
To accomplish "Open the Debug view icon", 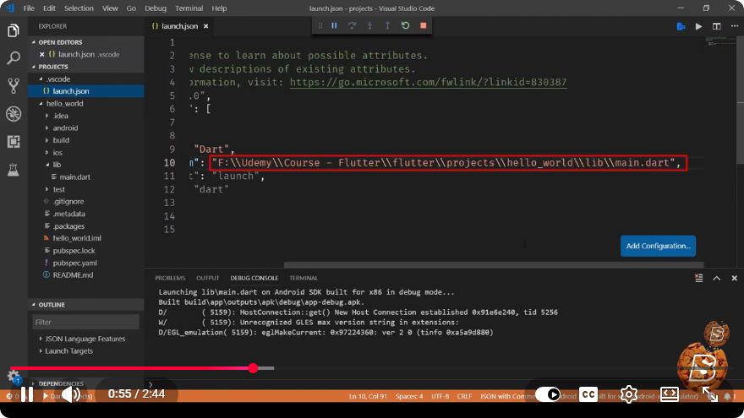I will (14, 114).
